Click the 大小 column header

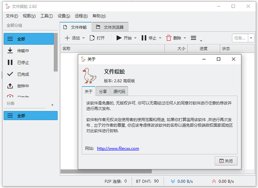(176, 49)
